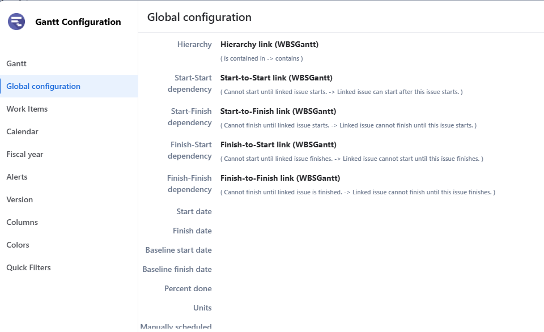Click 'Cannot finish until linked issue starts' description
The image size is (544, 332).
tap(348, 125)
